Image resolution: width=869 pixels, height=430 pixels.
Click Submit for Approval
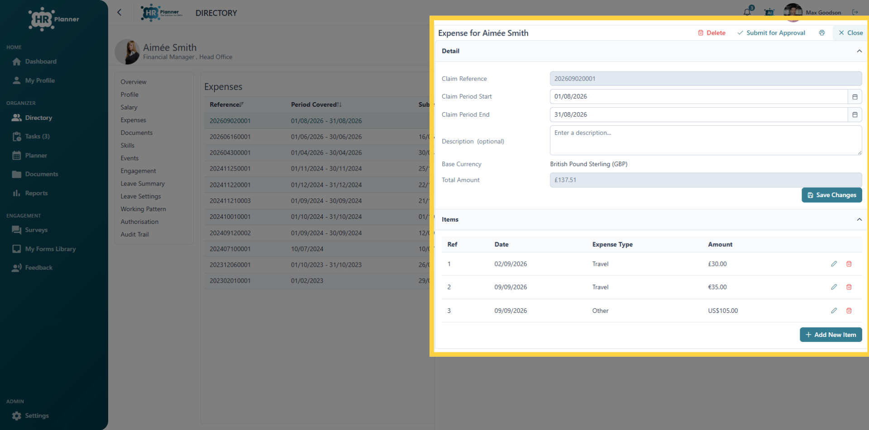[x=771, y=33]
